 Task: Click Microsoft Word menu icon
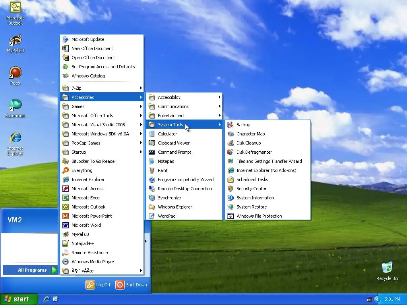[x=66, y=225]
